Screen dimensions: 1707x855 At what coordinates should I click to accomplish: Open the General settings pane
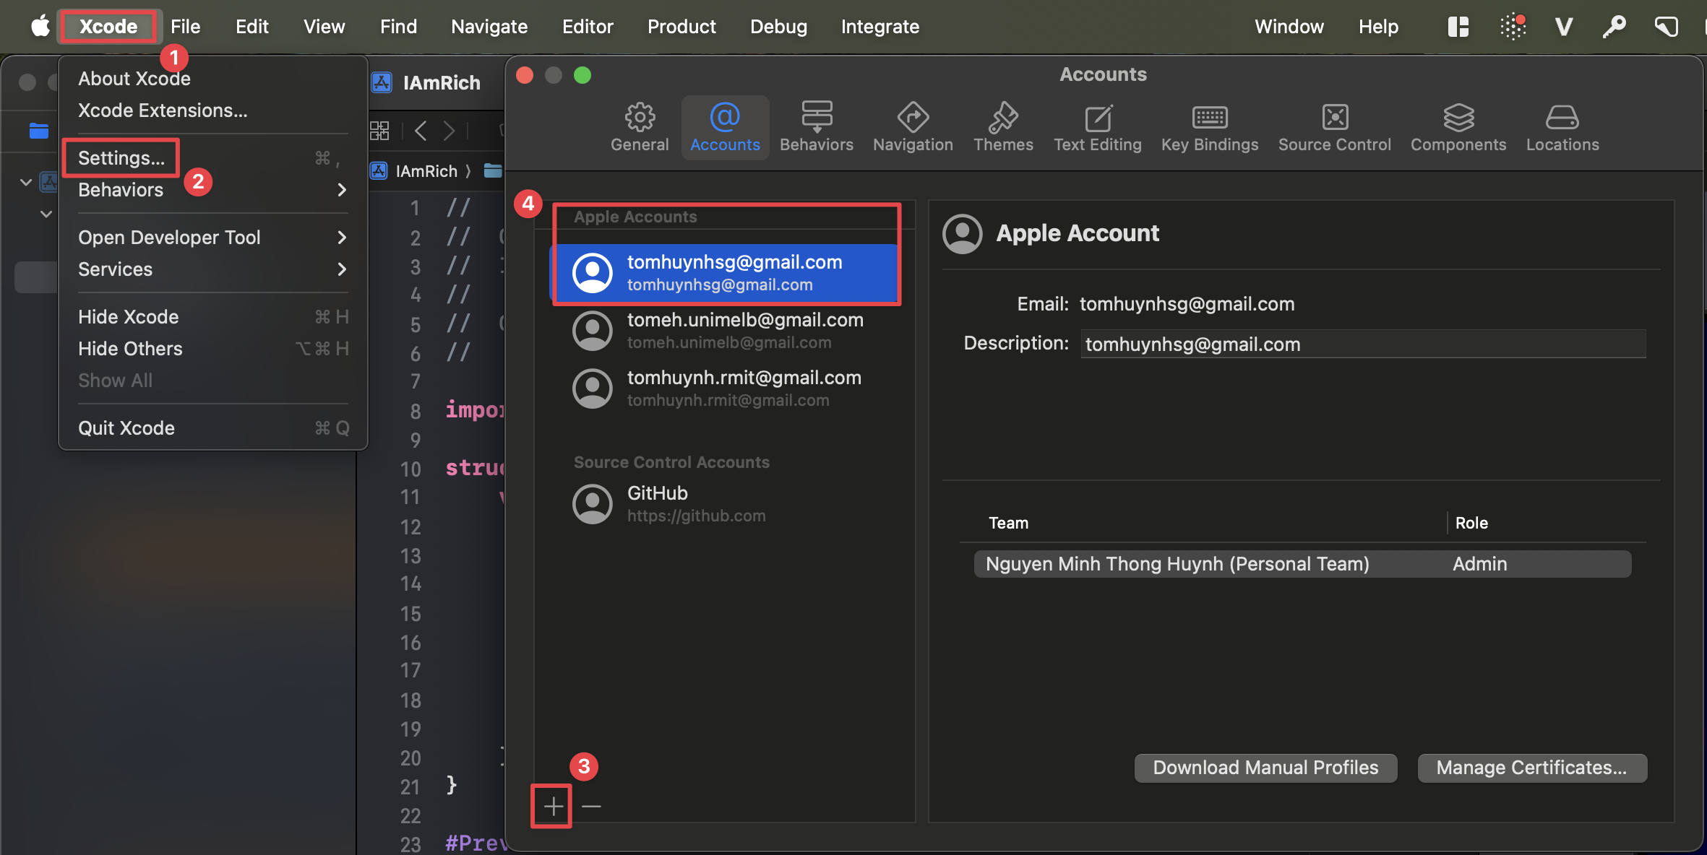tap(639, 127)
